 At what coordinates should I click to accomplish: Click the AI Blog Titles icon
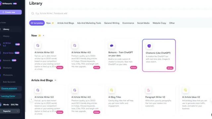112,90
